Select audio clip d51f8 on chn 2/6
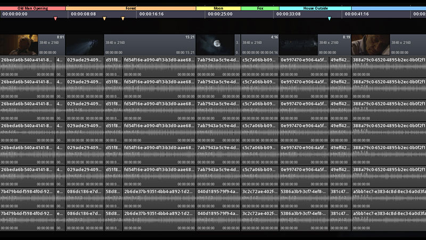Screen dimensions: 426x240 (113, 89)
